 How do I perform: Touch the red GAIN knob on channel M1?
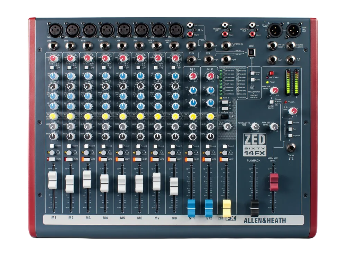[54, 59]
